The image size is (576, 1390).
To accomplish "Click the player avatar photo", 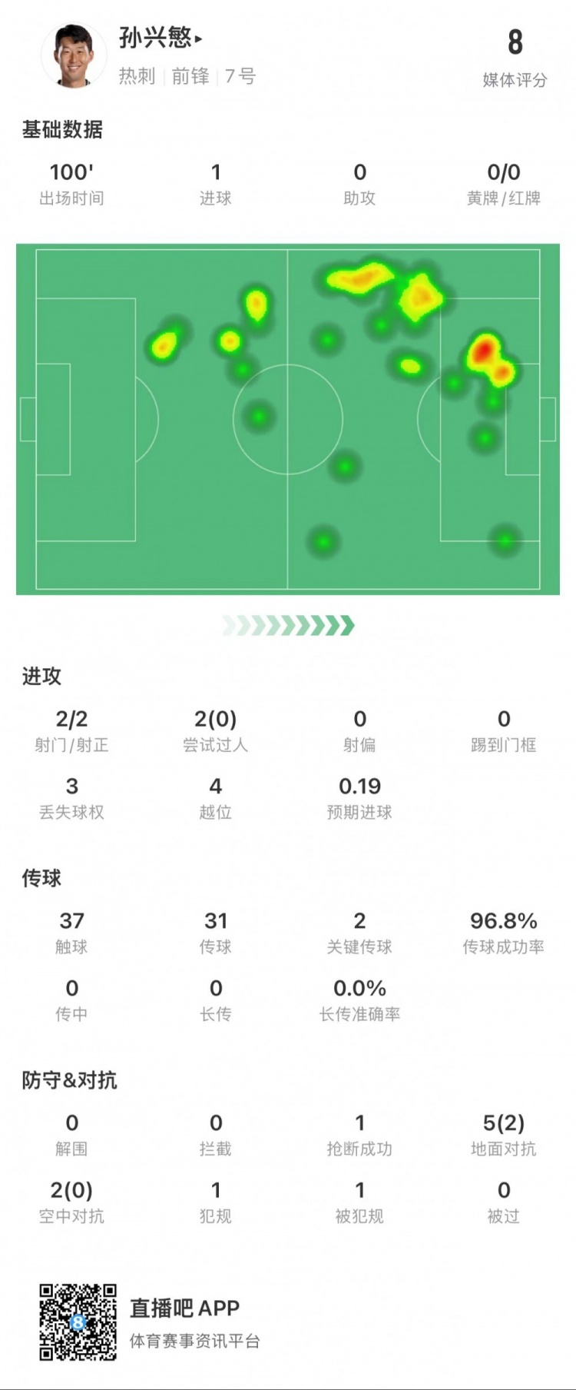I will click(74, 55).
